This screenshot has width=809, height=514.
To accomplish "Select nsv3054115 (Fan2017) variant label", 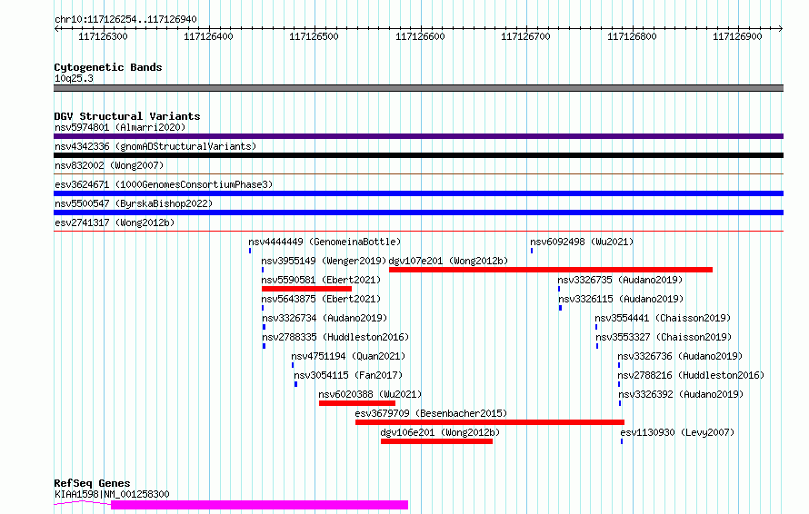I will 348,375.
